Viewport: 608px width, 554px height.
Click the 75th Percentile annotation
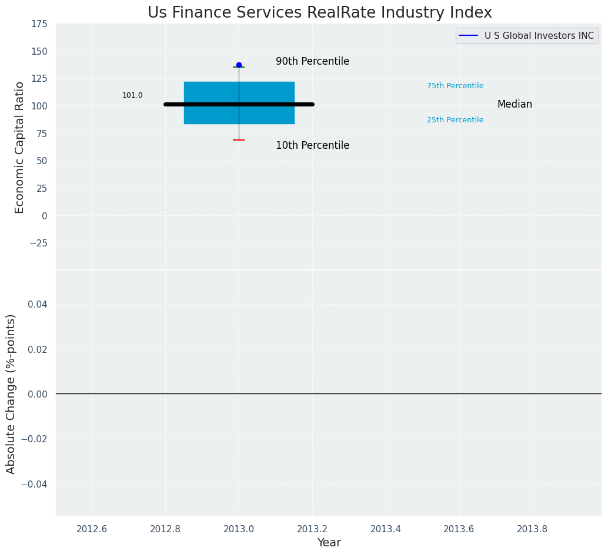(x=455, y=86)
